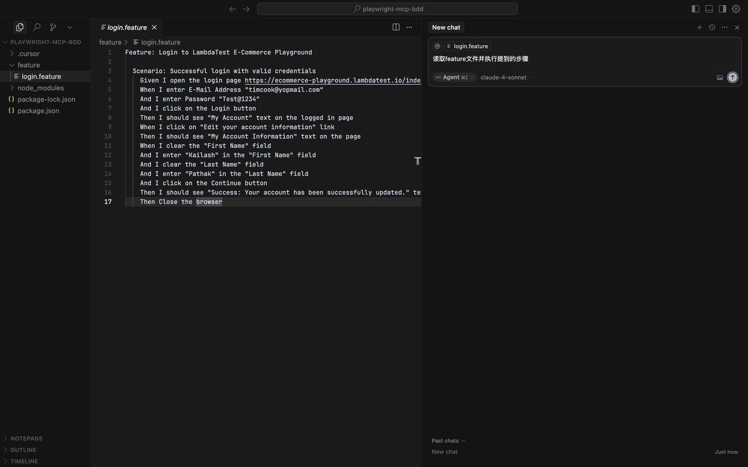Viewport: 748px width, 467px height.
Task: Click the Scenario line text
Action: pos(224,71)
